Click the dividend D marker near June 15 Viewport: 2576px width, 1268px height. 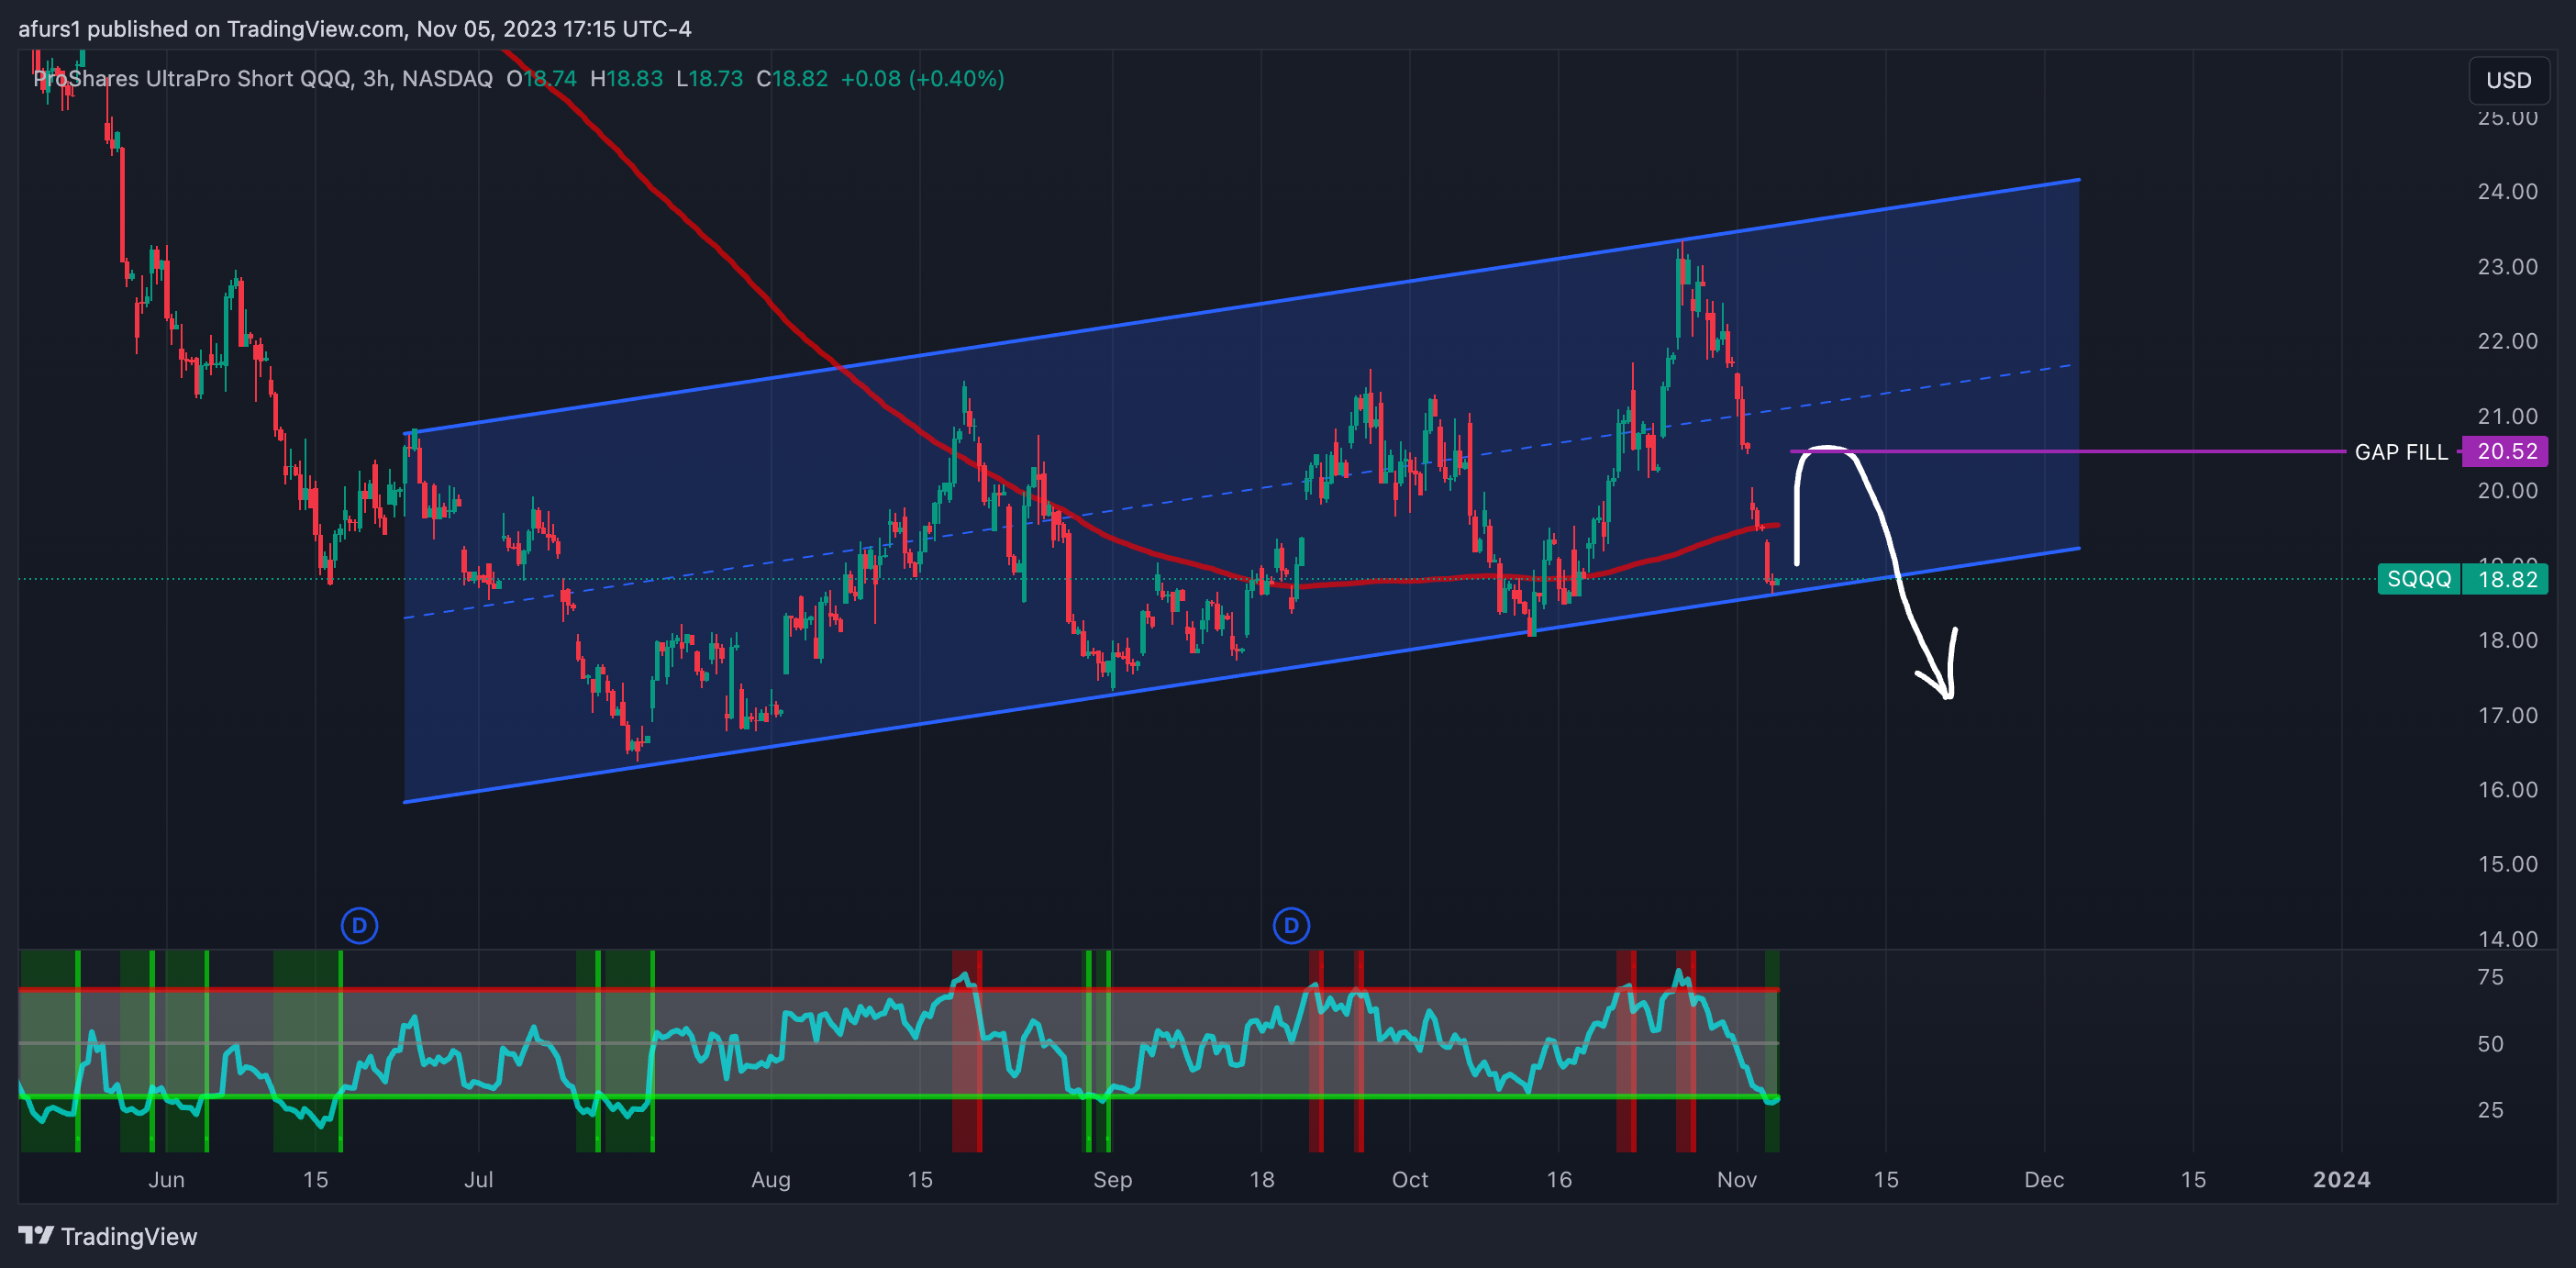click(359, 925)
